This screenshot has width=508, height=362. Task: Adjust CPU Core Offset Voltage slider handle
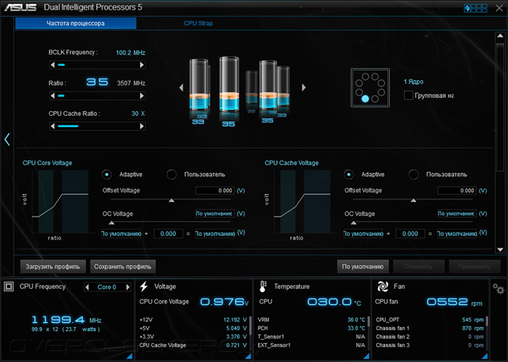pyautogui.click(x=171, y=201)
